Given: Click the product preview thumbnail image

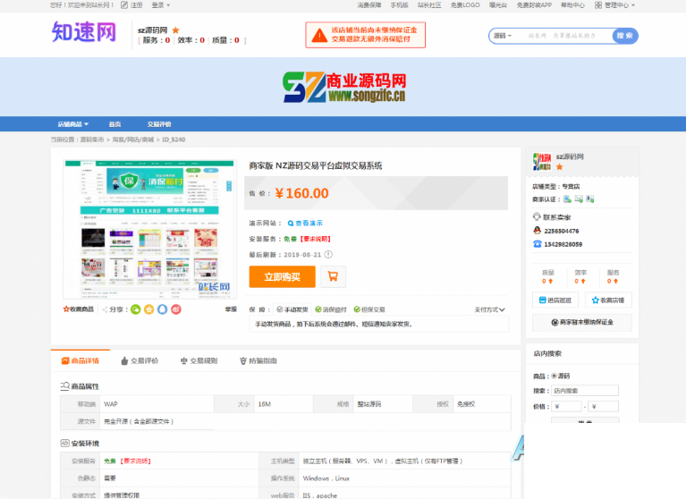Looking at the screenshot, I should point(149,231).
